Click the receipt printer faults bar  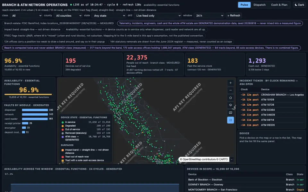click(25, 123)
